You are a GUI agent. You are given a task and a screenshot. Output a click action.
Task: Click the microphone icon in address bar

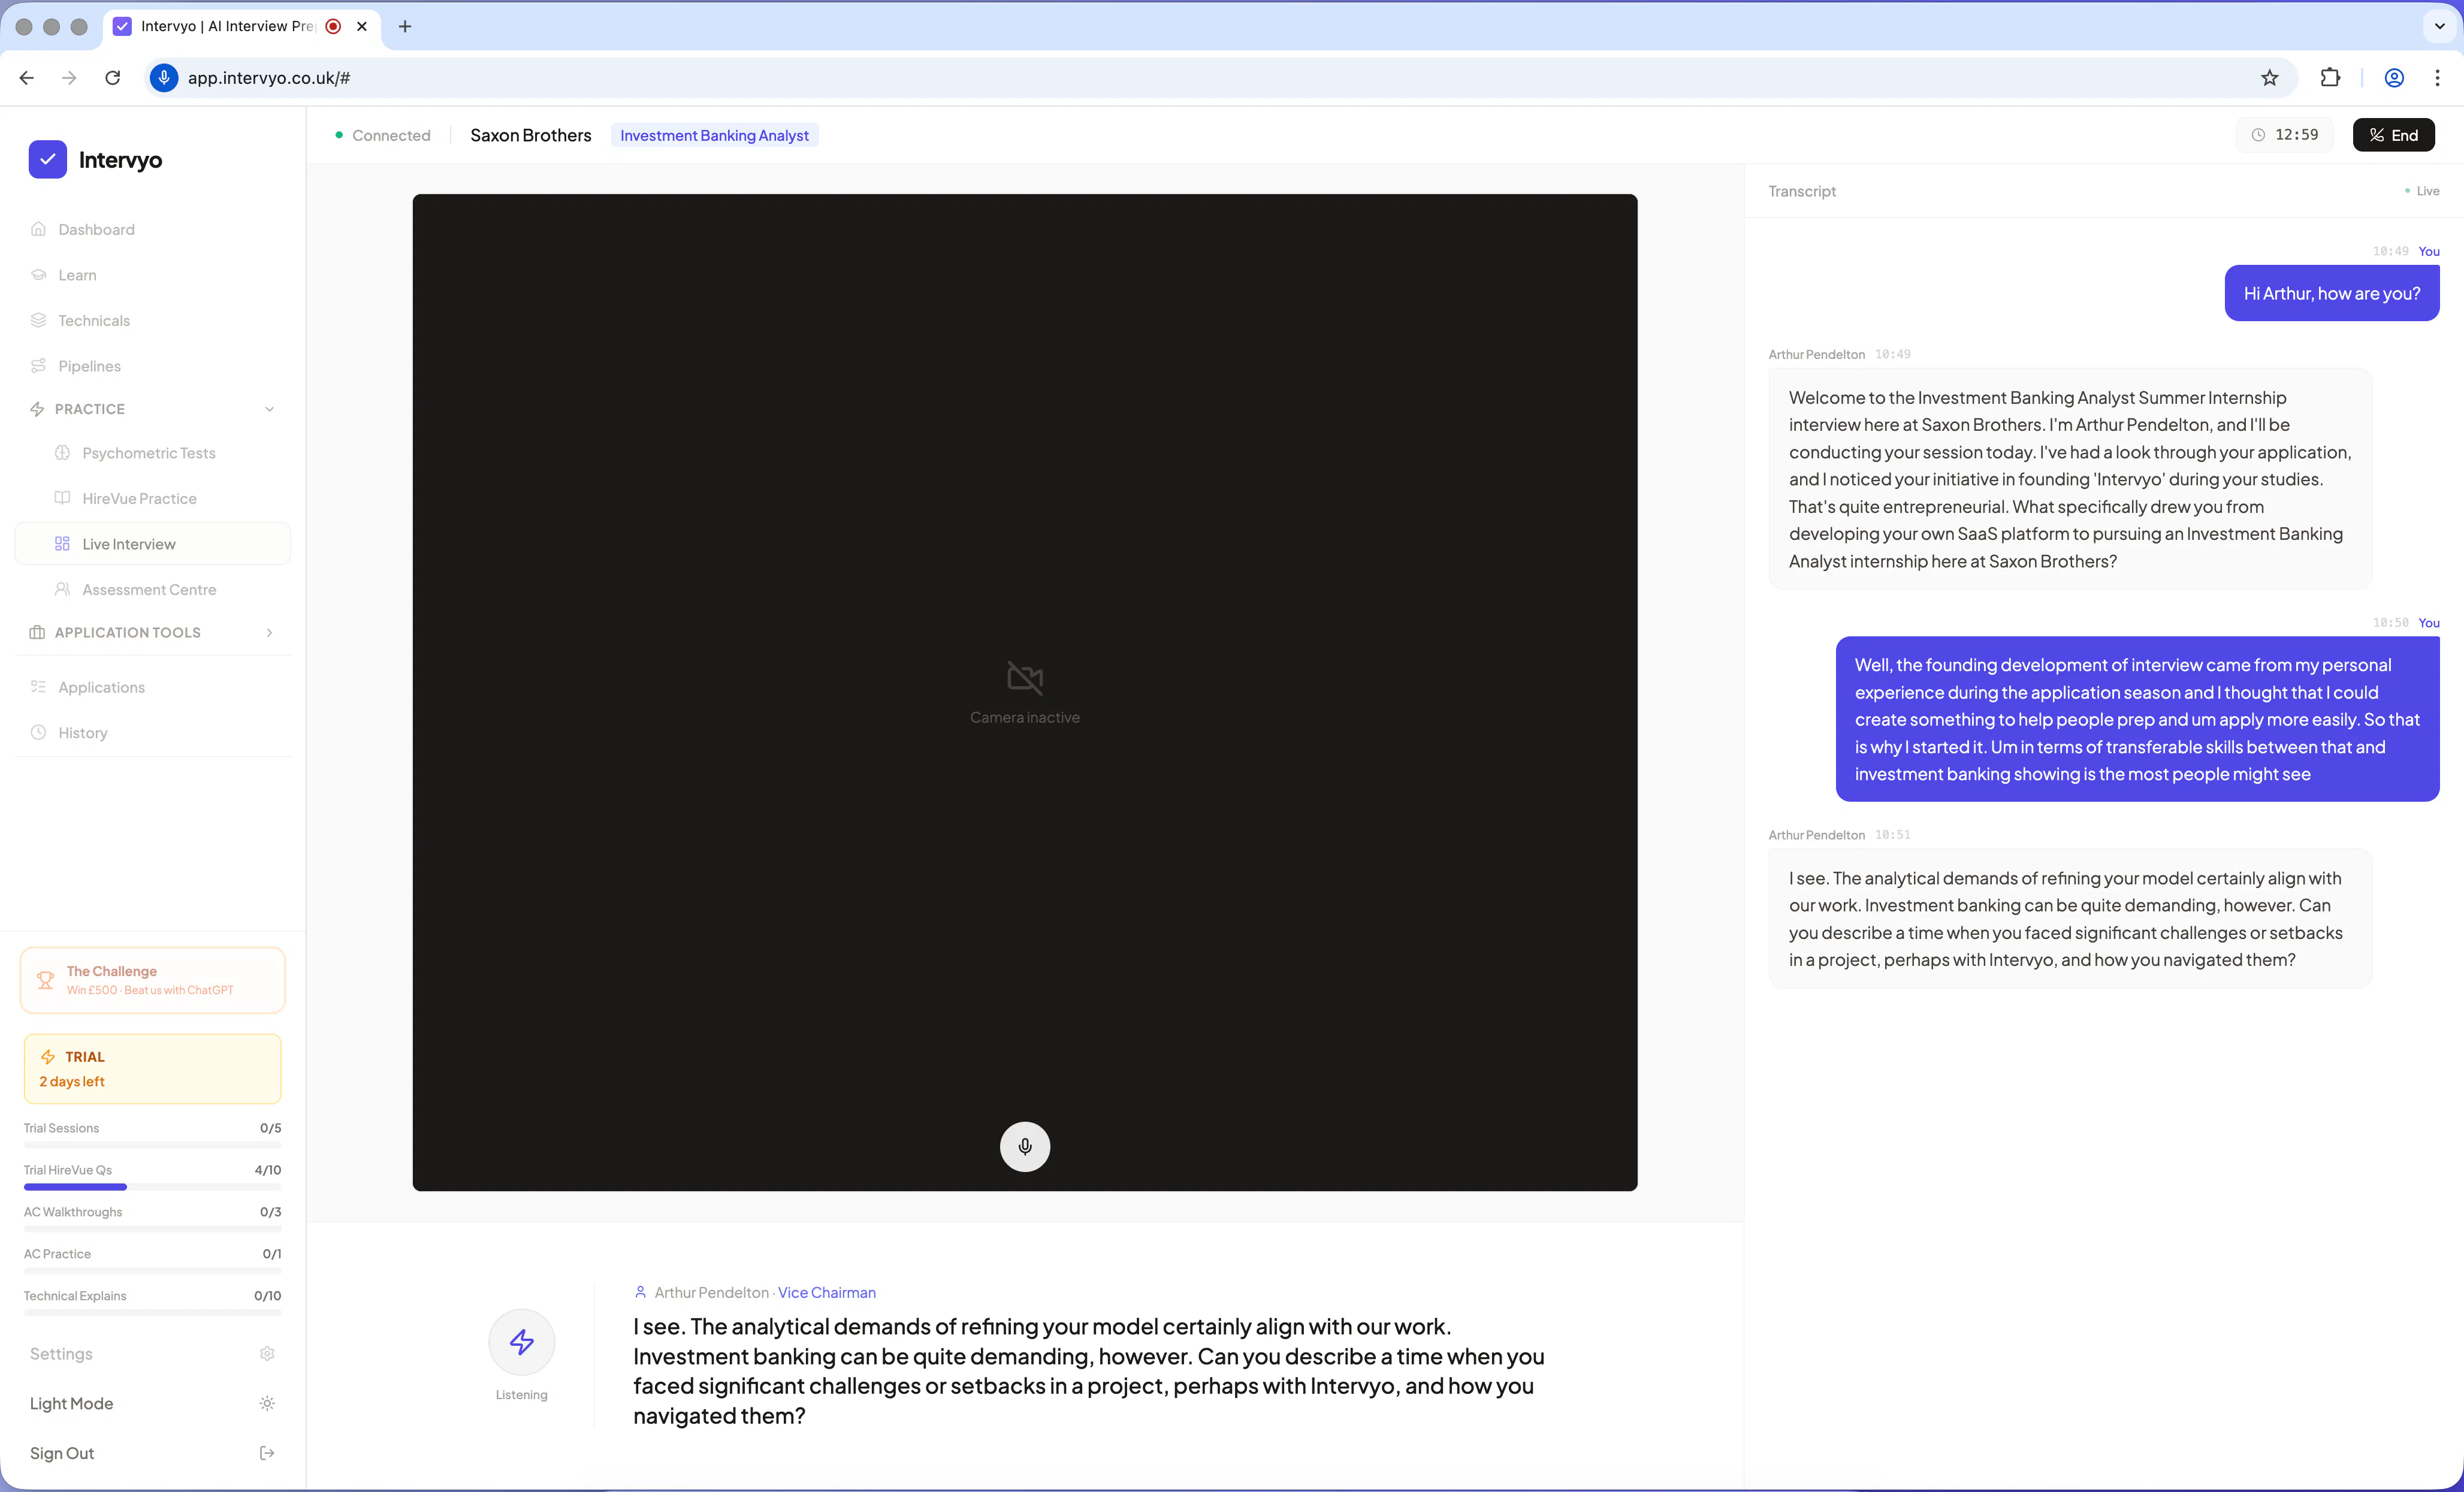[164, 78]
